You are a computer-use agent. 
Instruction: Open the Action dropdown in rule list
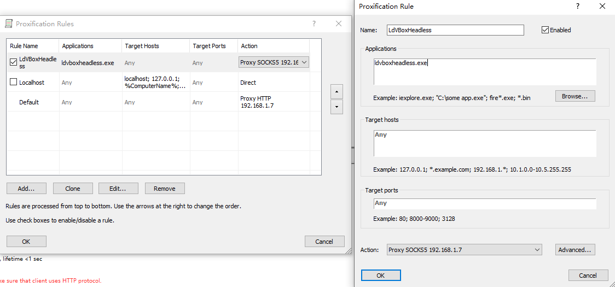304,62
